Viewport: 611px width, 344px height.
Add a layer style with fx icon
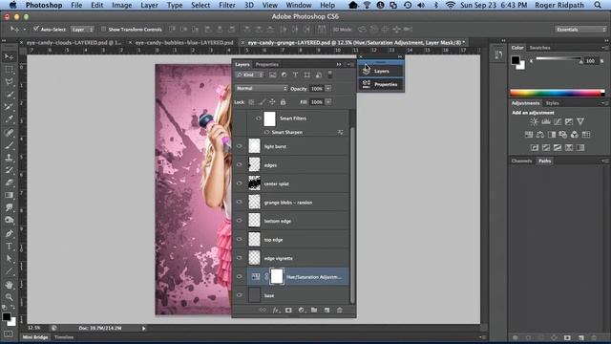tap(276, 310)
